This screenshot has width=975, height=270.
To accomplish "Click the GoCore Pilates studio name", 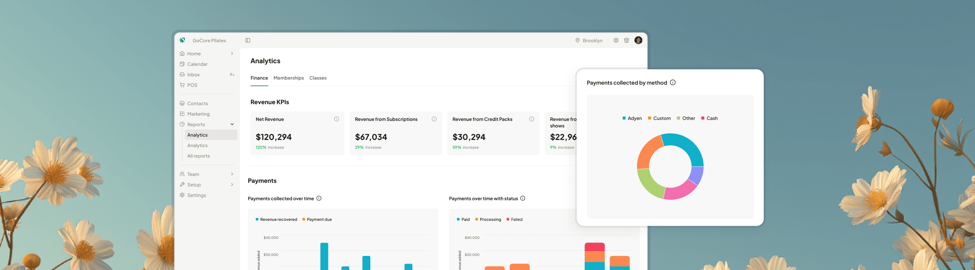I will (209, 40).
